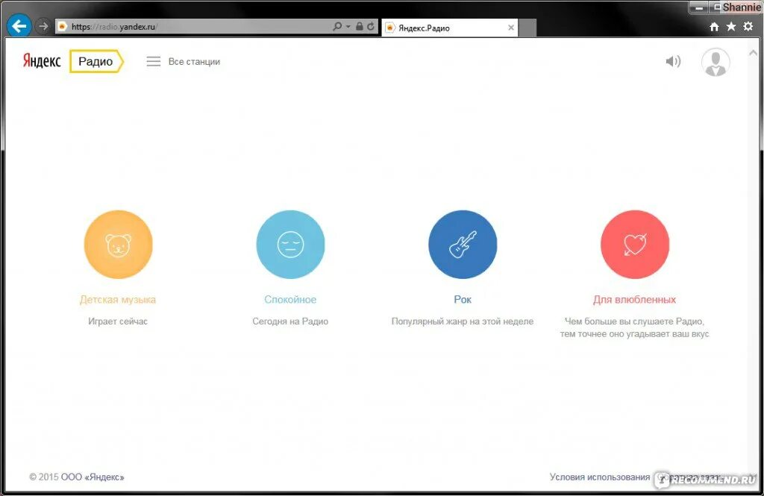Open the address bar autocomplete dropdown arrow

pyautogui.click(x=348, y=26)
